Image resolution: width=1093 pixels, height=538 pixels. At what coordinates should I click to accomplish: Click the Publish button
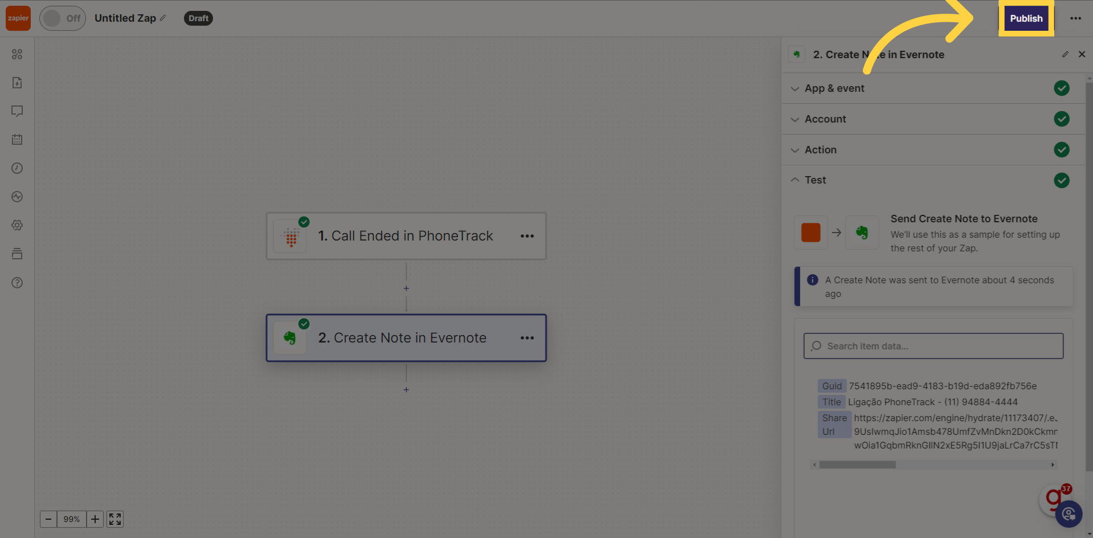(1026, 18)
